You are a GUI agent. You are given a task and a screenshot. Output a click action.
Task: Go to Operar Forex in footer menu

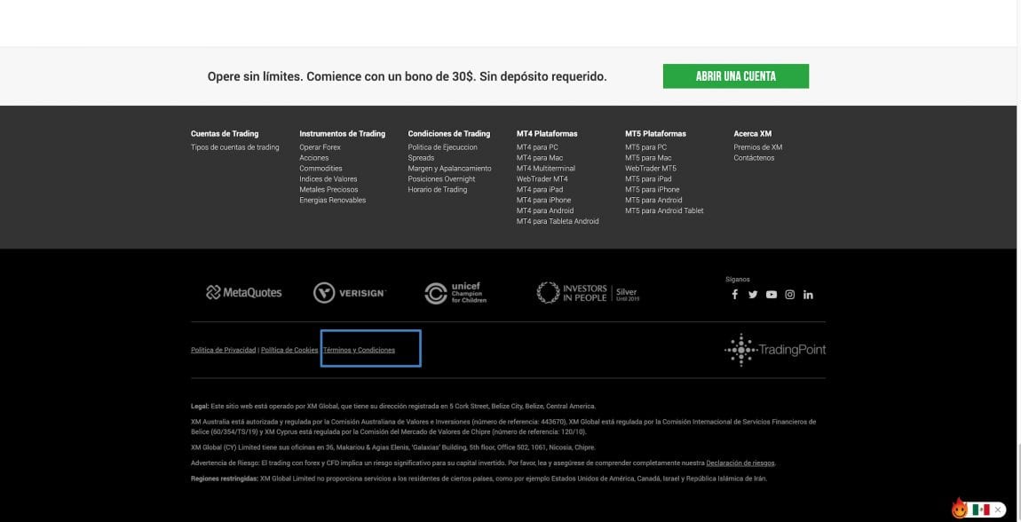coord(320,147)
